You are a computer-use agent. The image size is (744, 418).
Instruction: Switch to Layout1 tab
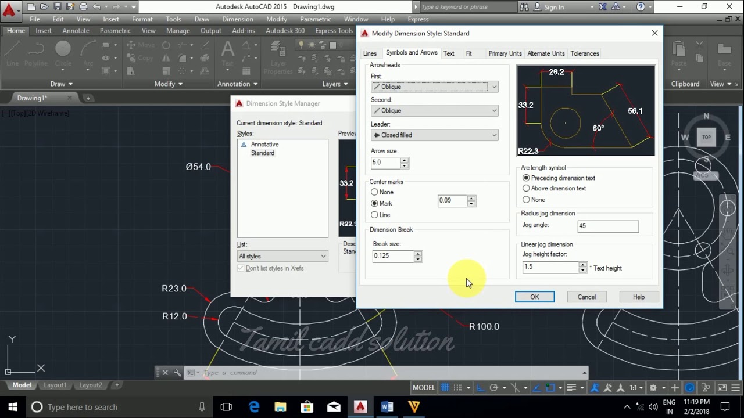pos(55,385)
